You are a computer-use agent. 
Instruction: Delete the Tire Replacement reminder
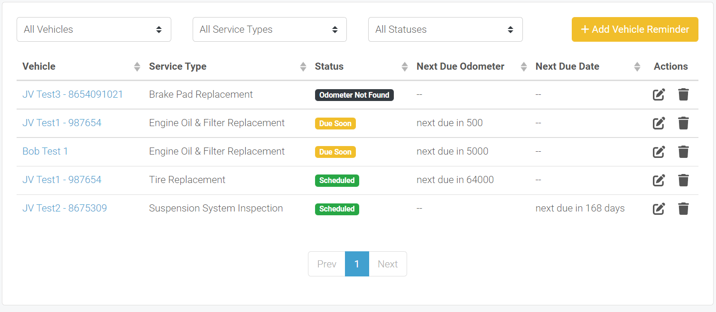click(x=683, y=180)
